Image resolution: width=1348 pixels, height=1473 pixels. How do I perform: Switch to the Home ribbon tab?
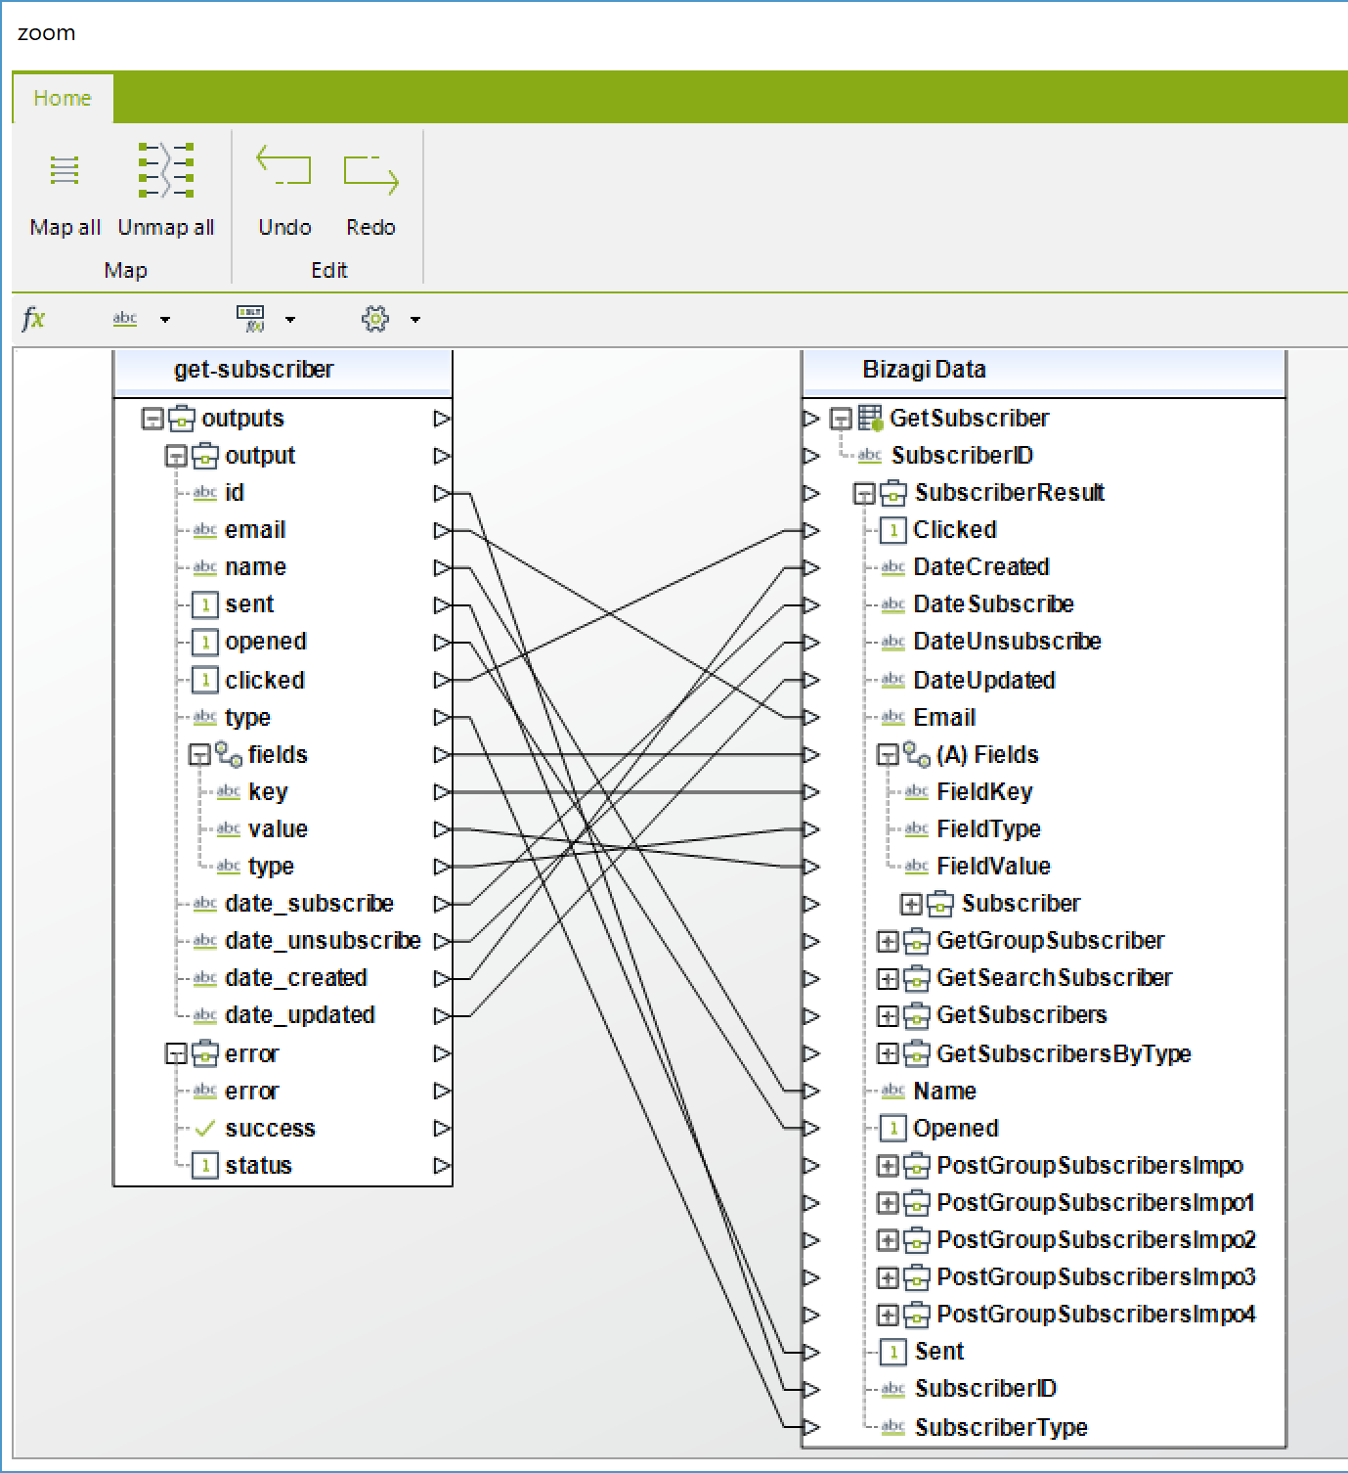[63, 98]
